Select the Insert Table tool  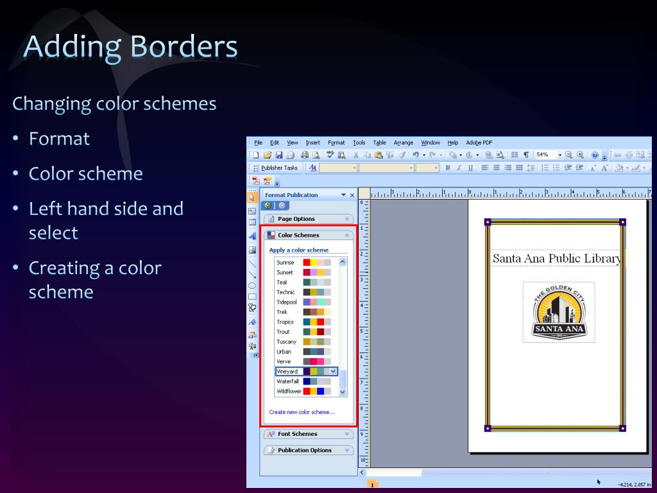pyautogui.click(x=252, y=222)
